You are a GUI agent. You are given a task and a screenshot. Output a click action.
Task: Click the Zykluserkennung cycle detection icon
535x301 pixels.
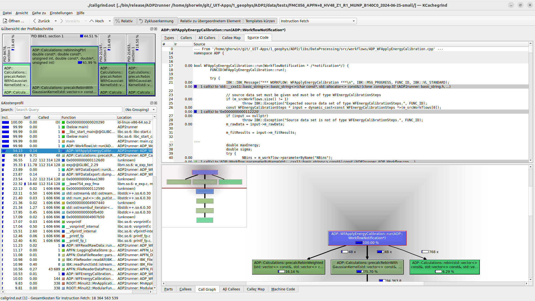[141, 21]
